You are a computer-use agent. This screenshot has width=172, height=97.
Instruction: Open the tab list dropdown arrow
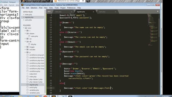[x=158, y=11]
